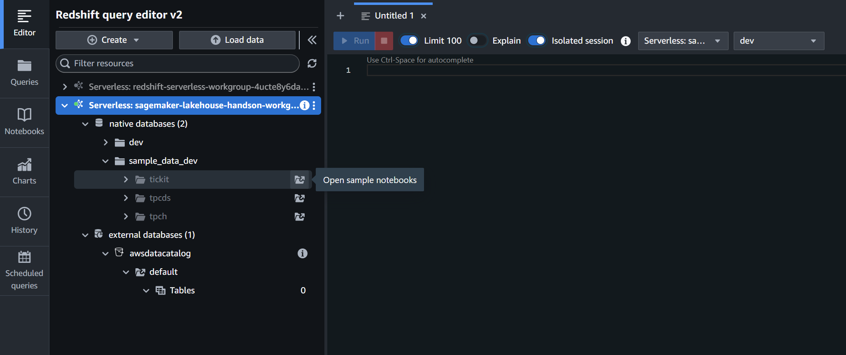Open sample notebooks for tpch

click(300, 216)
